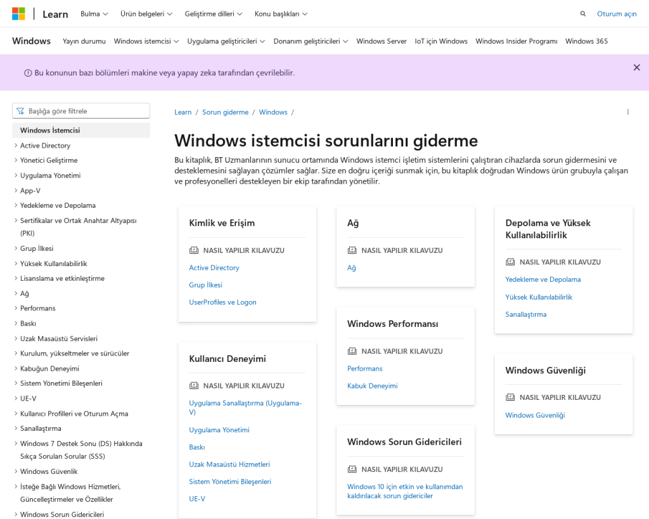Image resolution: width=649 pixels, height=519 pixels.
Task: Expand the UE-V sidebar node
Action: coord(16,398)
